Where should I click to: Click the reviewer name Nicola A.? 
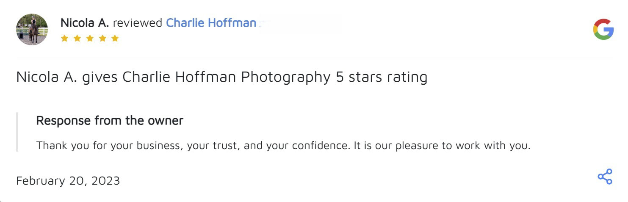(85, 23)
